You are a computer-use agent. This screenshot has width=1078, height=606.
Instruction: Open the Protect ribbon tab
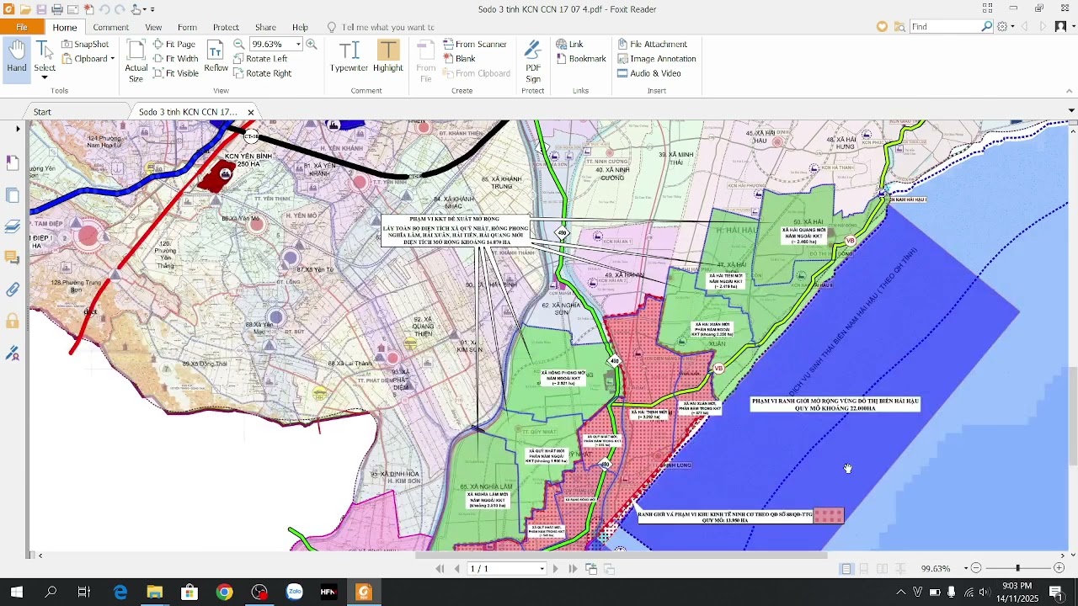click(226, 27)
